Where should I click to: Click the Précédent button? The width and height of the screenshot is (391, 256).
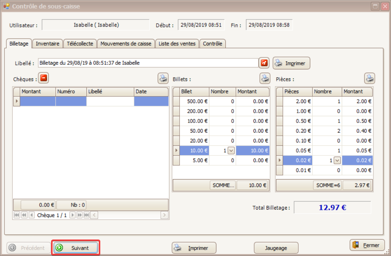(29, 248)
